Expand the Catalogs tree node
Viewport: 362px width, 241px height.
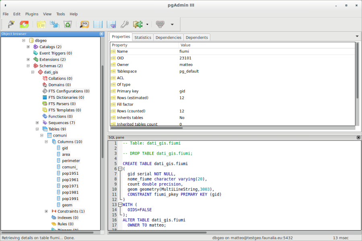coord(28,47)
